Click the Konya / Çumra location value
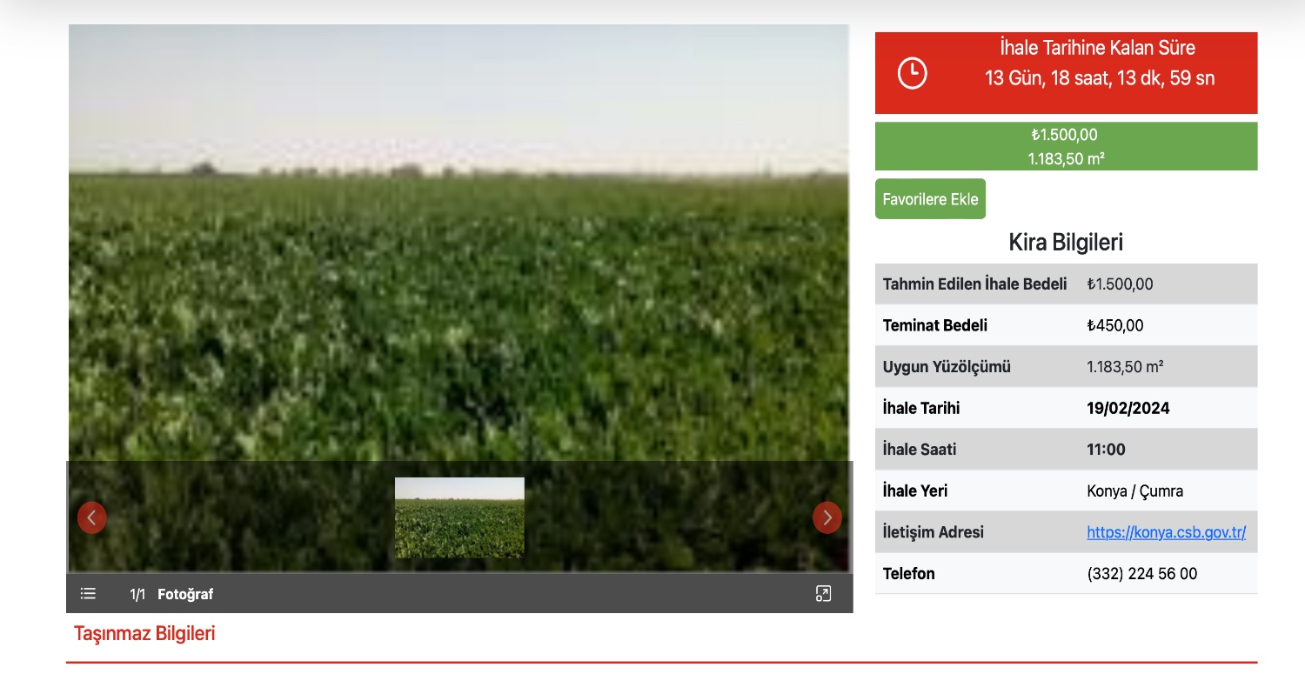The width and height of the screenshot is (1305, 674). coord(1134,491)
